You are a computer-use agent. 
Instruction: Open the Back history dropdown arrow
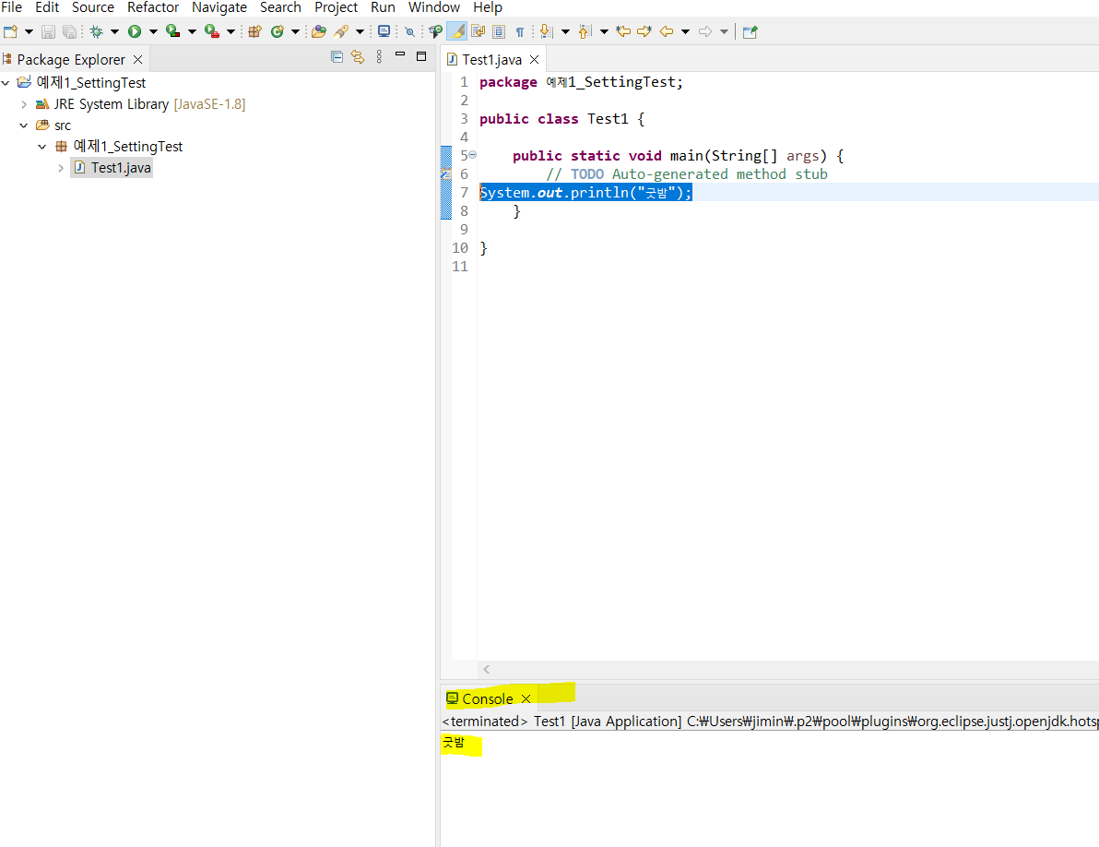[685, 31]
